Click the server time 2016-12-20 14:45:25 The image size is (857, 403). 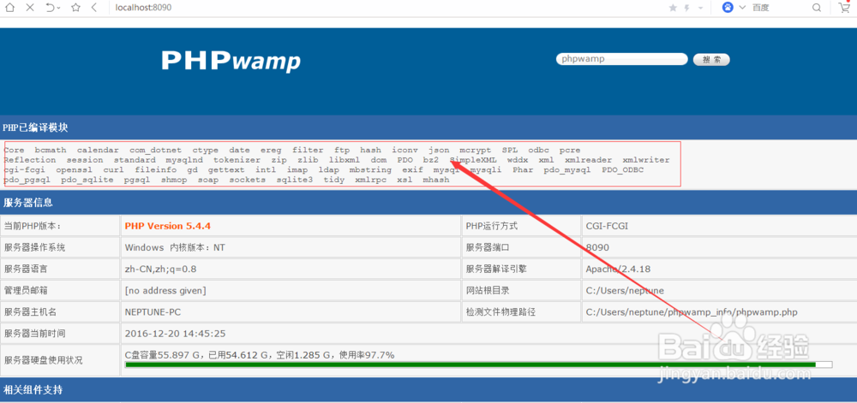click(x=176, y=333)
